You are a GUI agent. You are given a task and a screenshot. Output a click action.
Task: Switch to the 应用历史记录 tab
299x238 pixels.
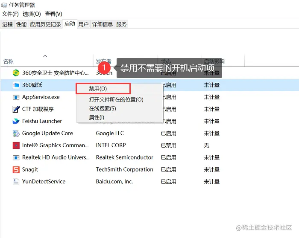45,24
